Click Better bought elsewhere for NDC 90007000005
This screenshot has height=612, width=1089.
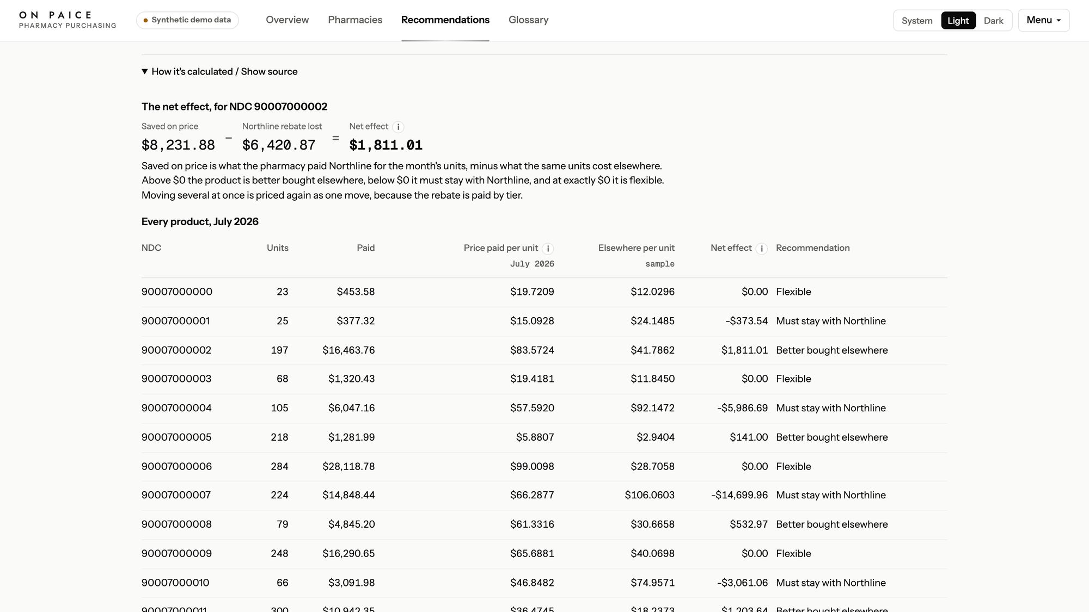pyautogui.click(x=831, y=437)
